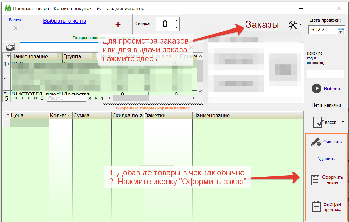The image size is (349, 222).
Task: Click the Оформить заказ label
Action: click(x=332, y=180)
